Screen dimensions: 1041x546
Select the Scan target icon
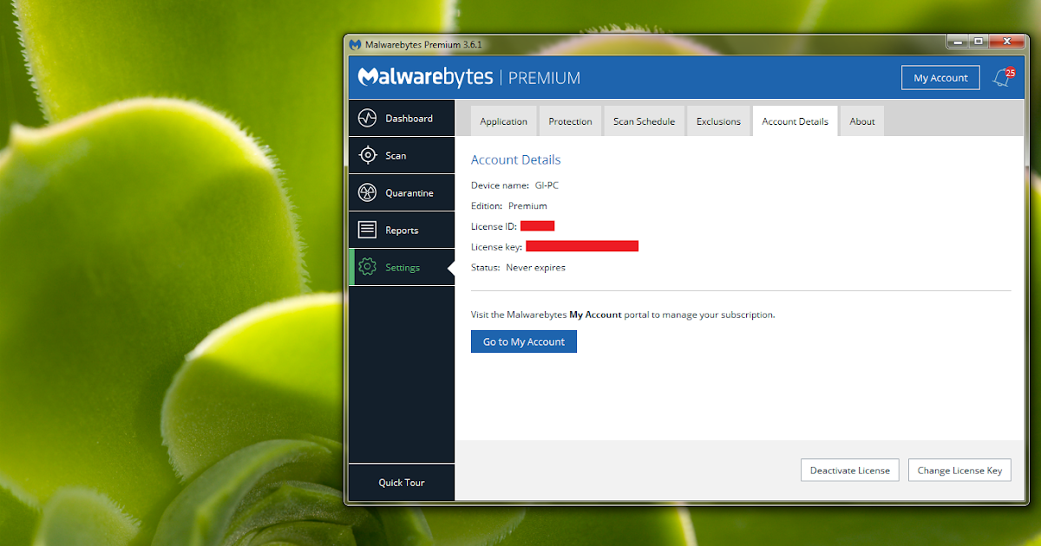tap(367, 155)
